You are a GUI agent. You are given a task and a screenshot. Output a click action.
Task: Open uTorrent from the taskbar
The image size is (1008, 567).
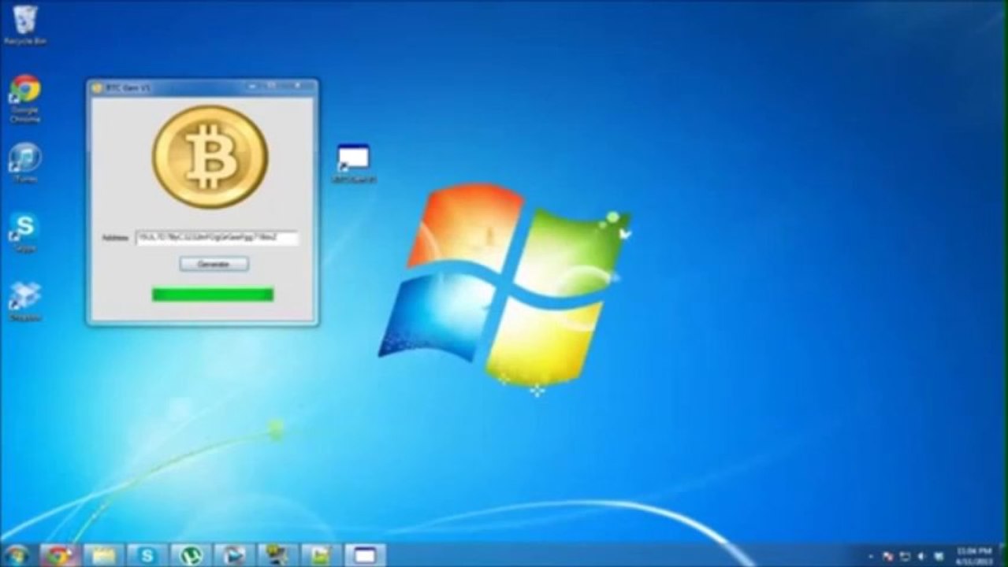(190, 555)
